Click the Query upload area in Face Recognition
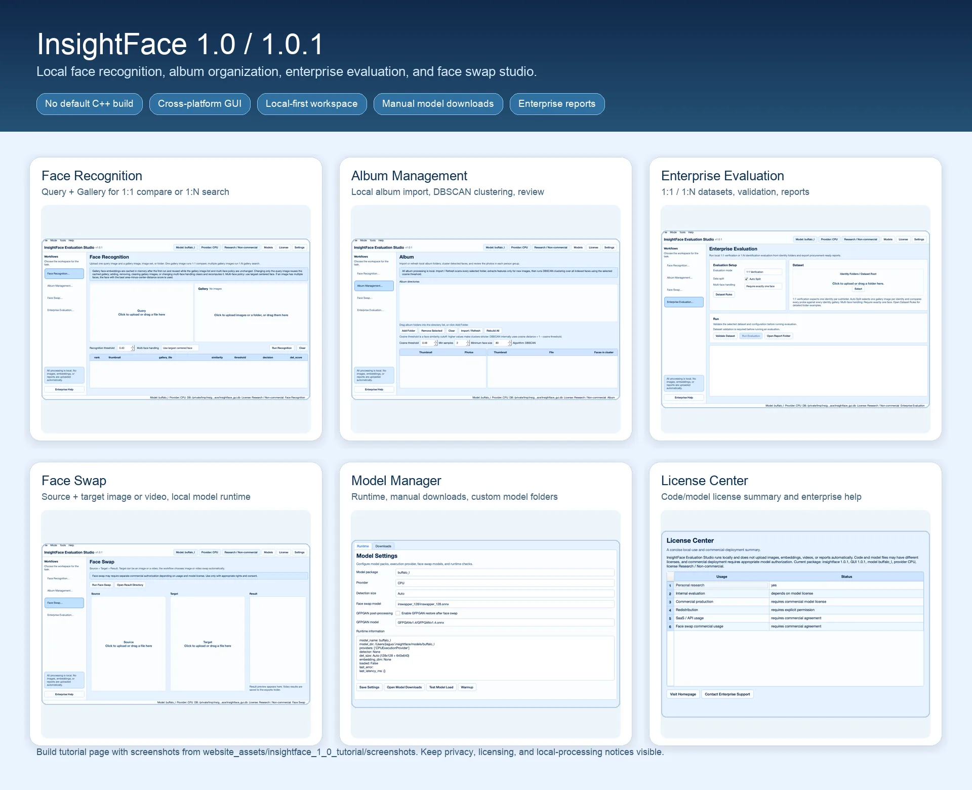 coord(142,312)
